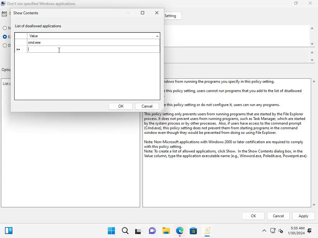Image resolution: width=318 pixels, height=238 pixels.
Task: Click the Next Setting button in the policy window
Action: (x=173, y=16)
